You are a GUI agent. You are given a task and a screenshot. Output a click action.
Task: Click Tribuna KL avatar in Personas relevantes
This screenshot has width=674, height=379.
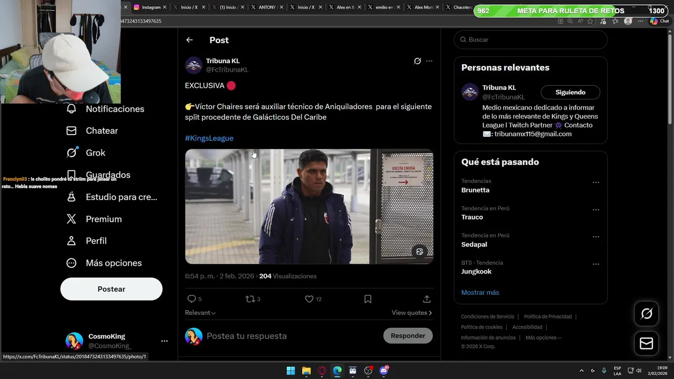click(470, 92)
